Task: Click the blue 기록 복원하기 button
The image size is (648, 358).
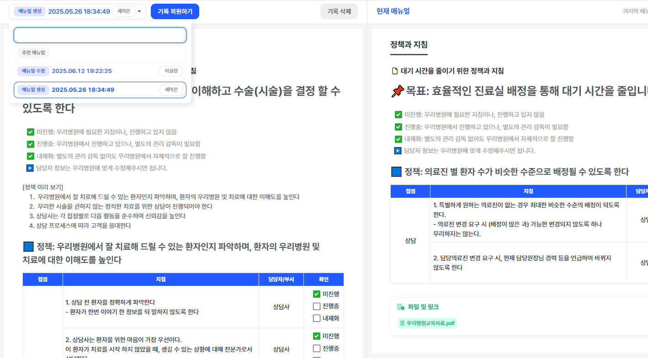Action: [x=175, y=11]
